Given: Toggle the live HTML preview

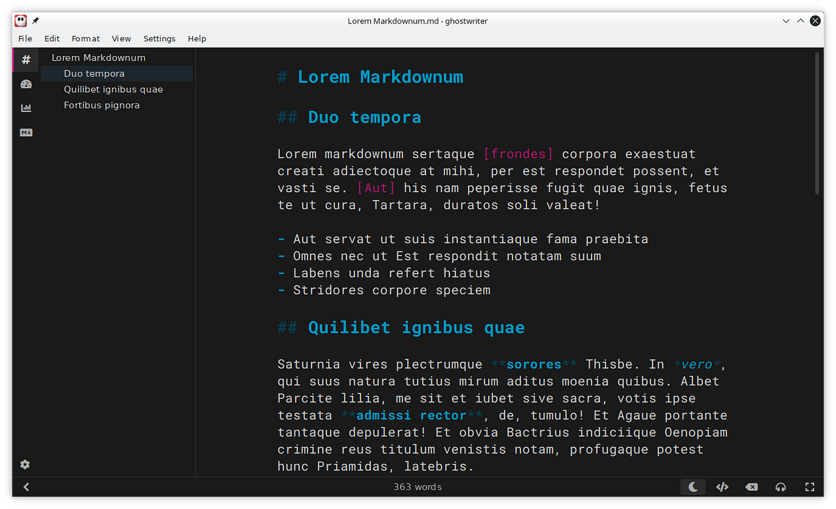Looking at the screenshot, I should pos(722,487).
